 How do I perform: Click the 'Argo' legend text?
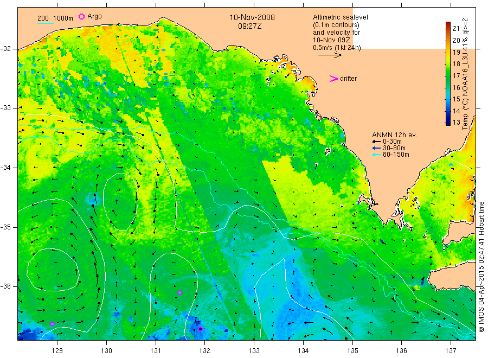coord(94,16)
